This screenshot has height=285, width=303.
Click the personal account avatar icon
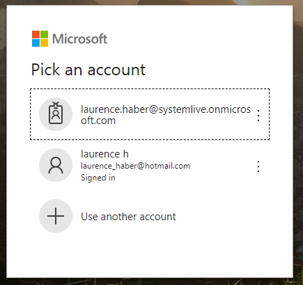coord(56,165)
